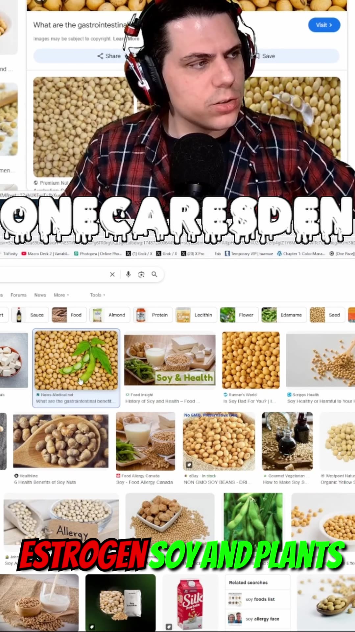Select the Seed filter chip
355x632 pixels.
[x=327, y=315]
